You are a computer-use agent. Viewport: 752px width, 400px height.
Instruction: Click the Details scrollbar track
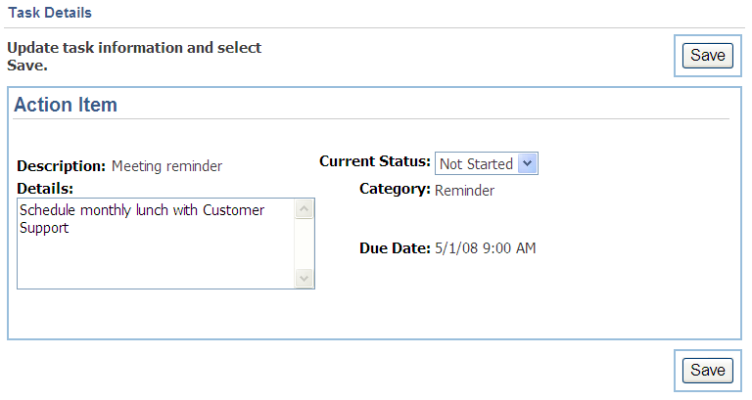305,244
